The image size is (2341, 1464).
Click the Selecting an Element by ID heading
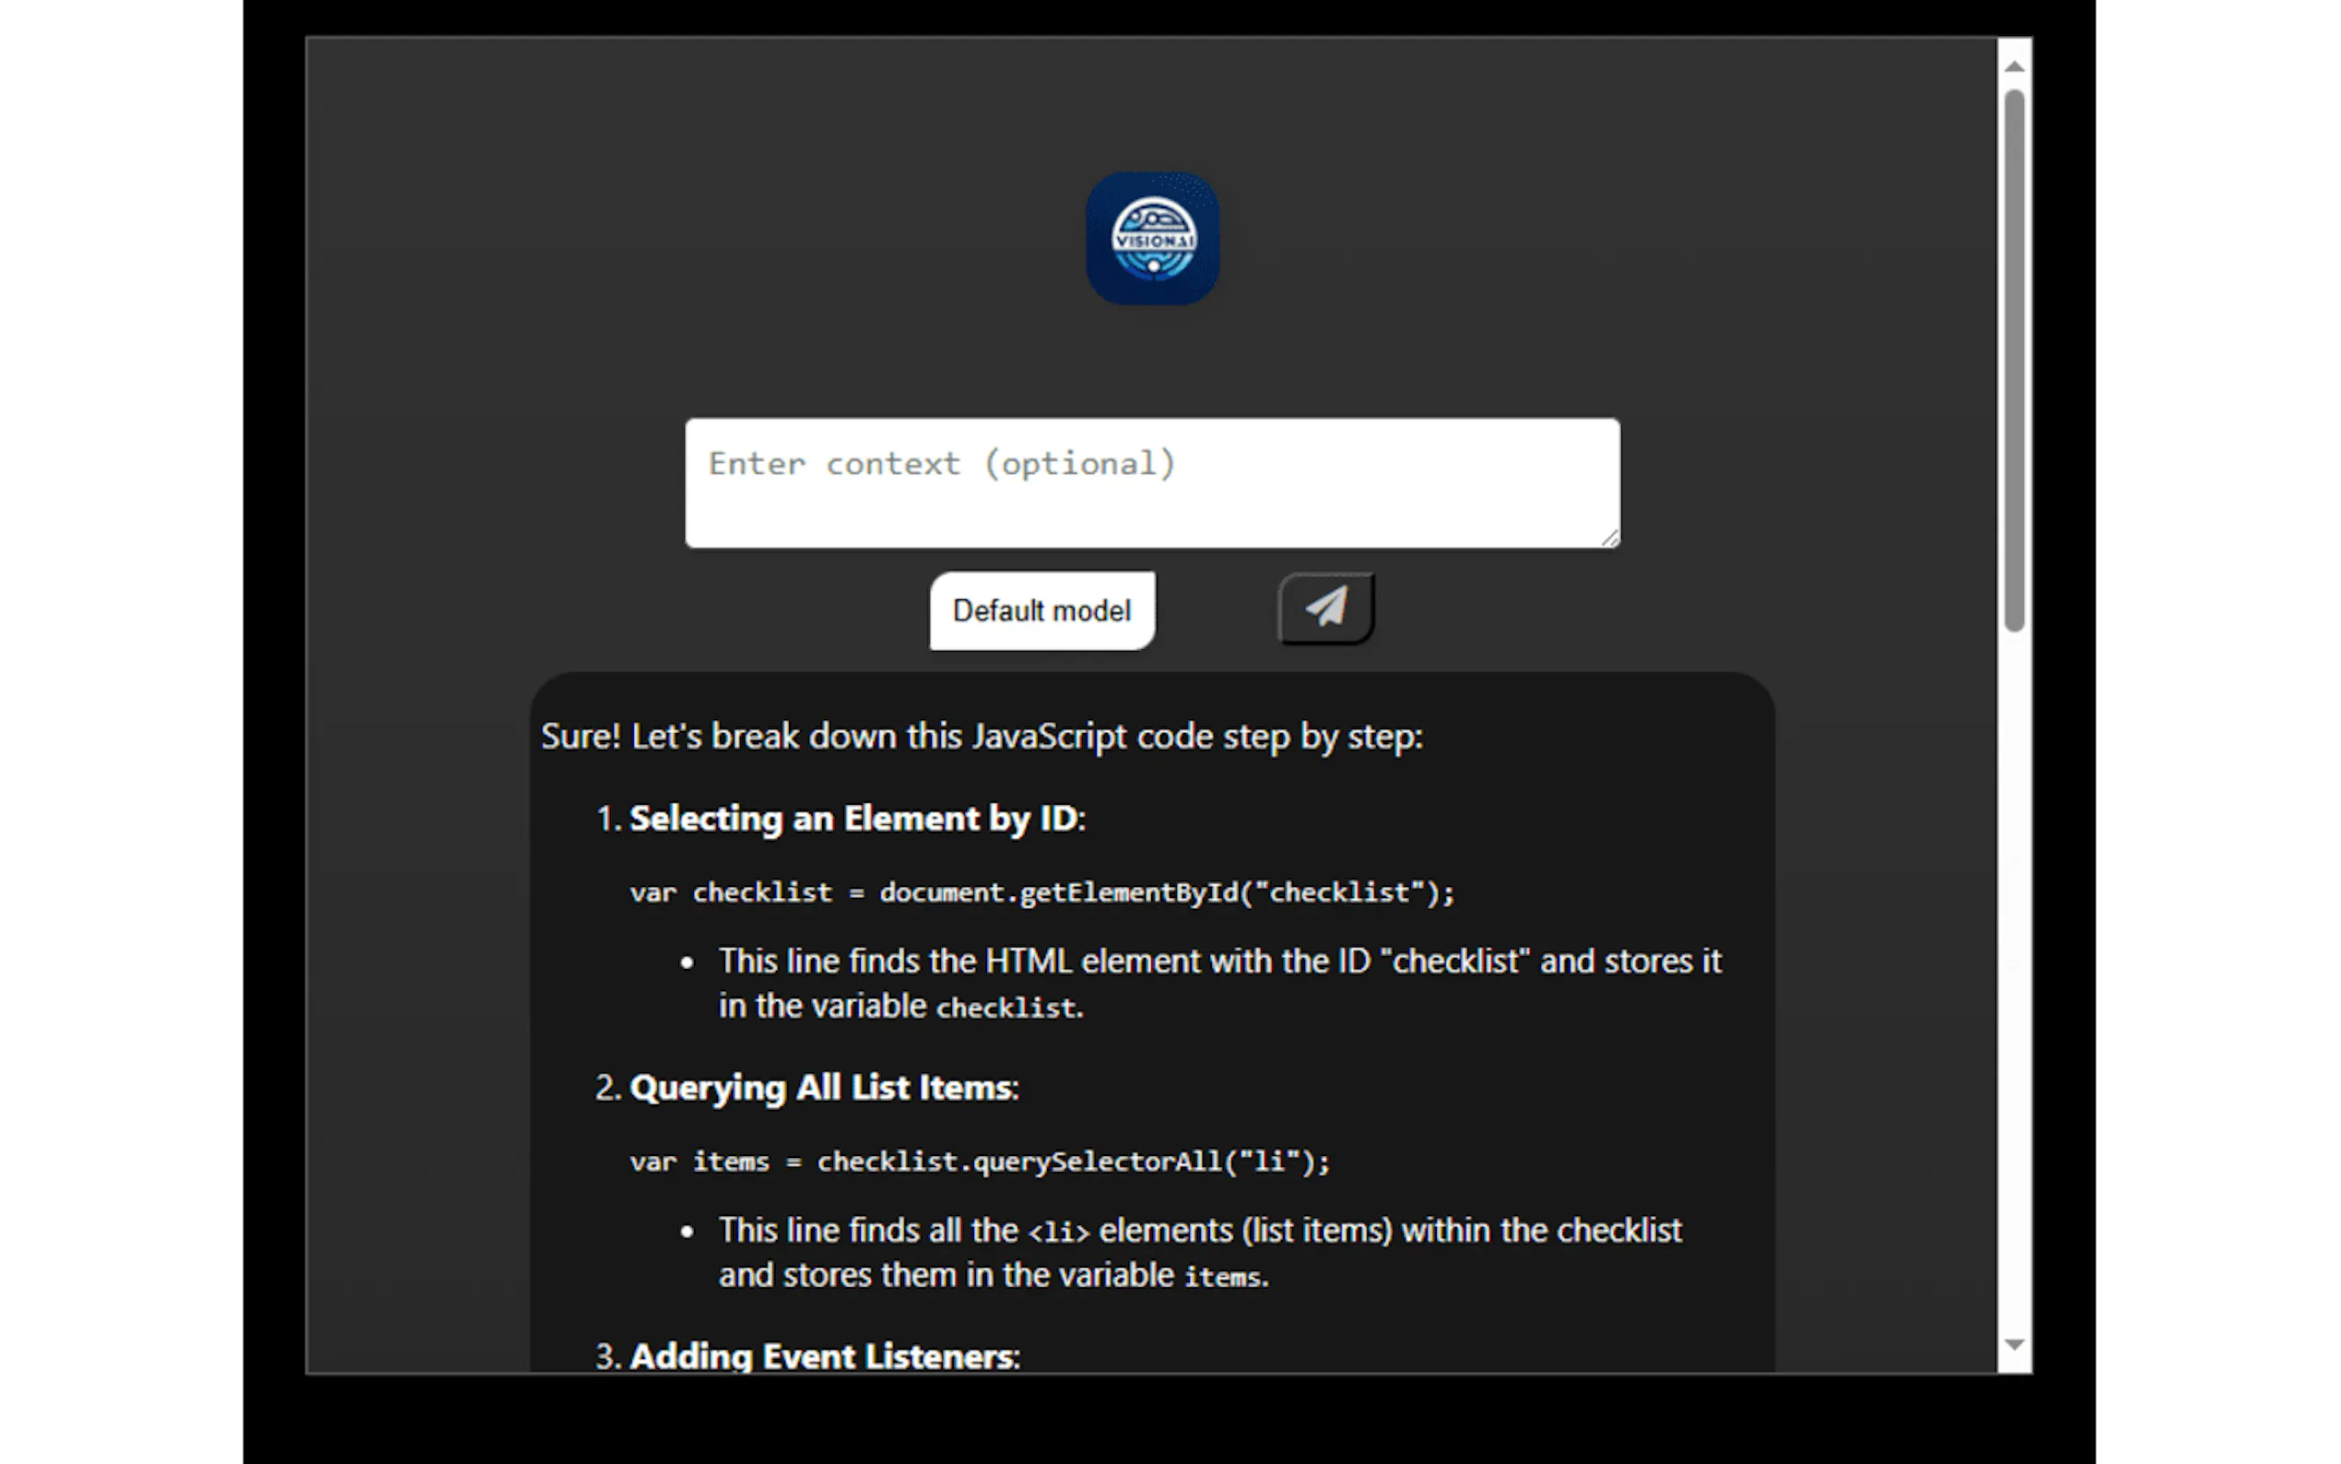[855, 820]
